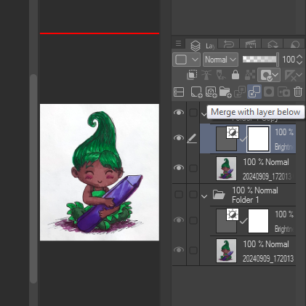Hide the selected Brightness correction layer
The height and width of the screenshot is (306, 306).
pos(179,138)
